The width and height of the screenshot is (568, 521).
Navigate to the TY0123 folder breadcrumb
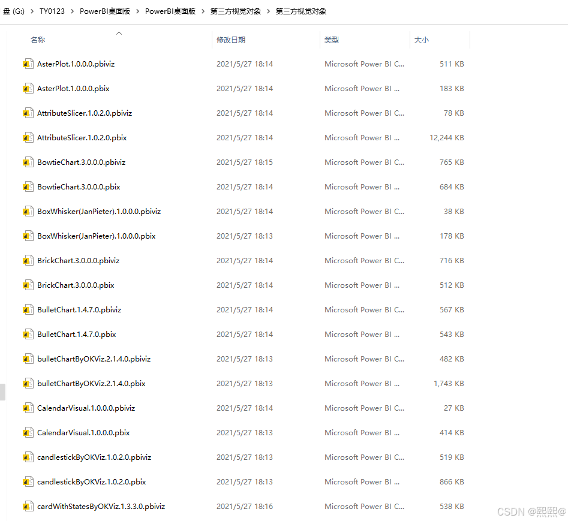pos(52,11)
